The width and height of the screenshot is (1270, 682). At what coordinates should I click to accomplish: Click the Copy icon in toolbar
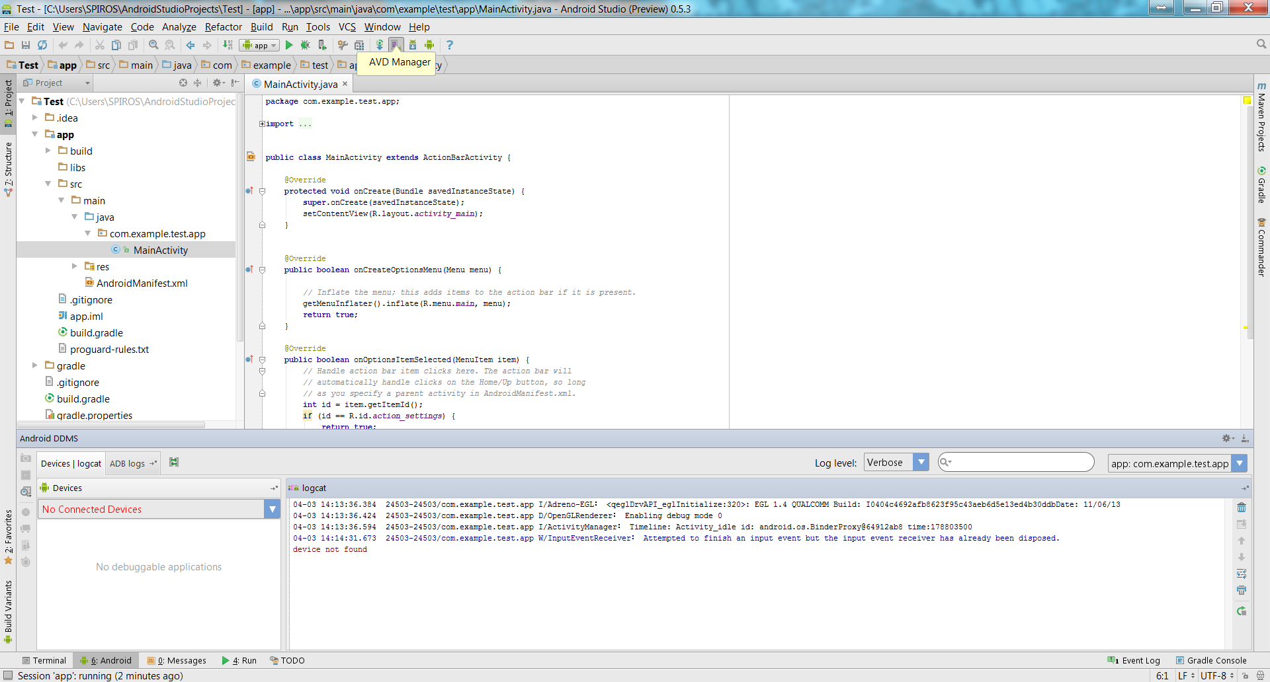coord(116,45)
